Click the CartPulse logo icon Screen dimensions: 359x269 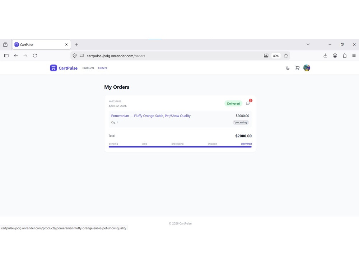pyautogui.click(x=53, y=68)
